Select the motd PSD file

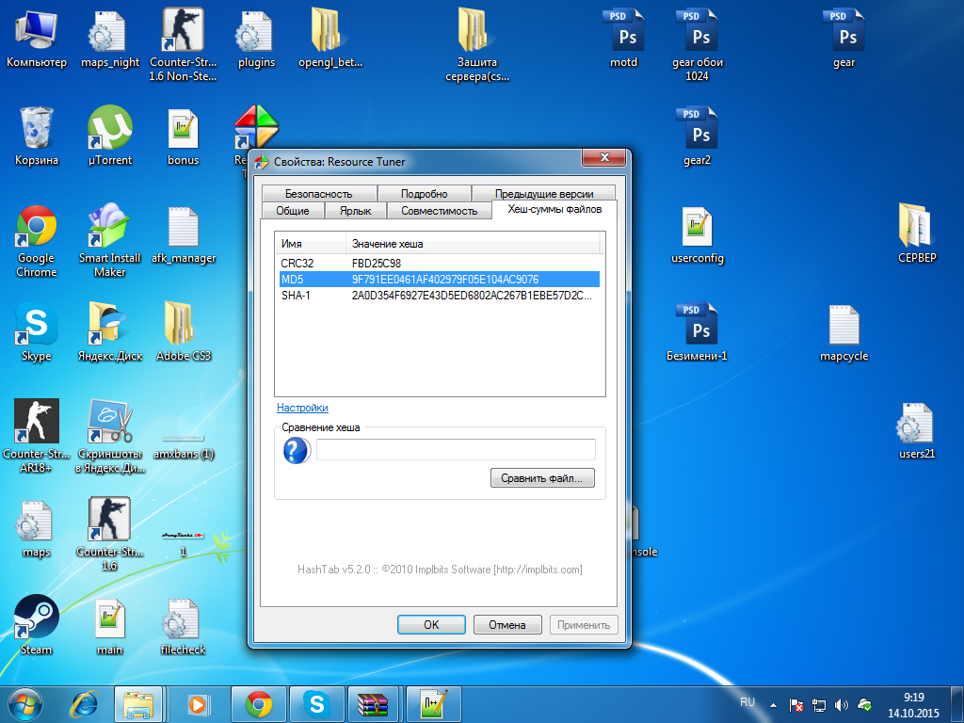(623, 38)
